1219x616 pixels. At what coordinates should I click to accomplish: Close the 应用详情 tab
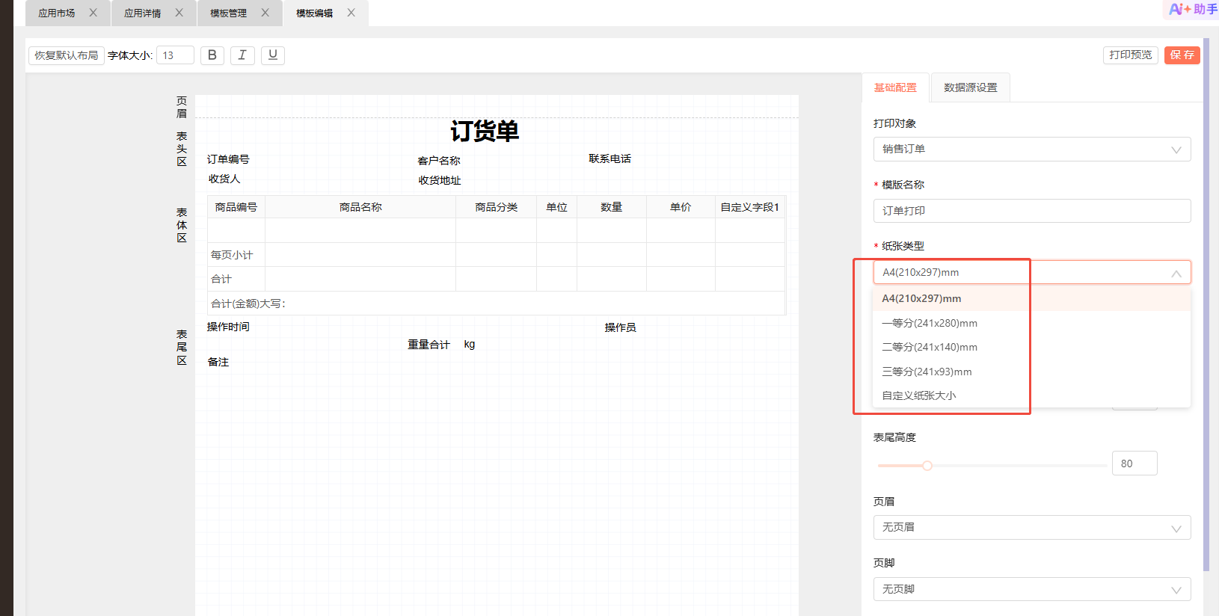[179, 13]
